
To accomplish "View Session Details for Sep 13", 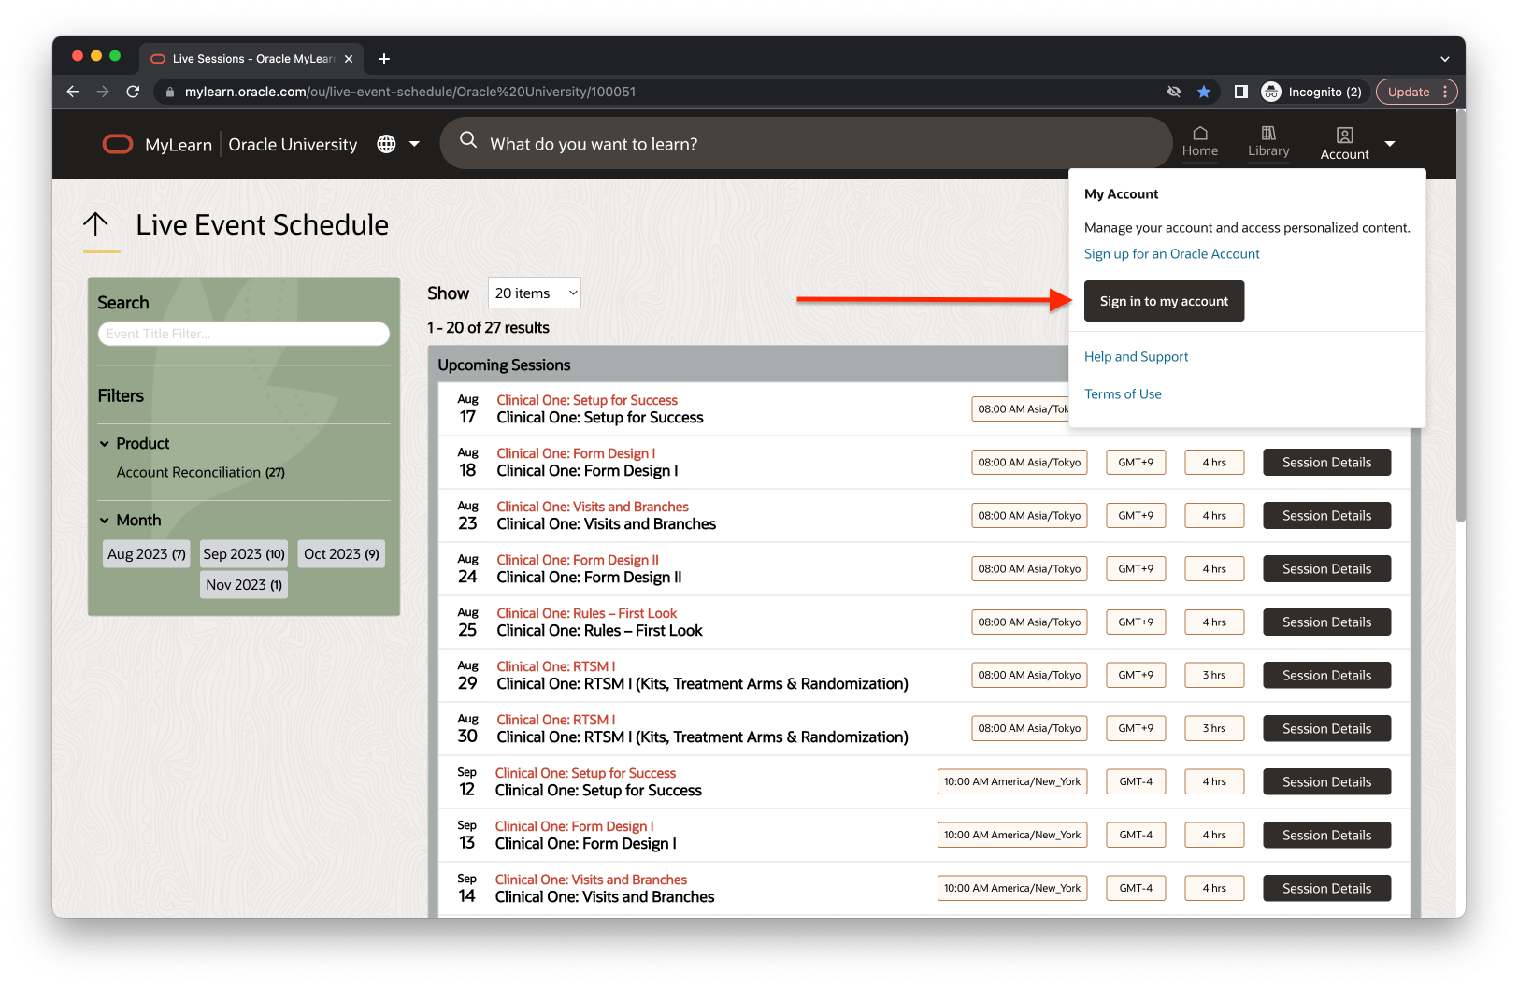I will pyautogui.click(x=1326, y=836).
